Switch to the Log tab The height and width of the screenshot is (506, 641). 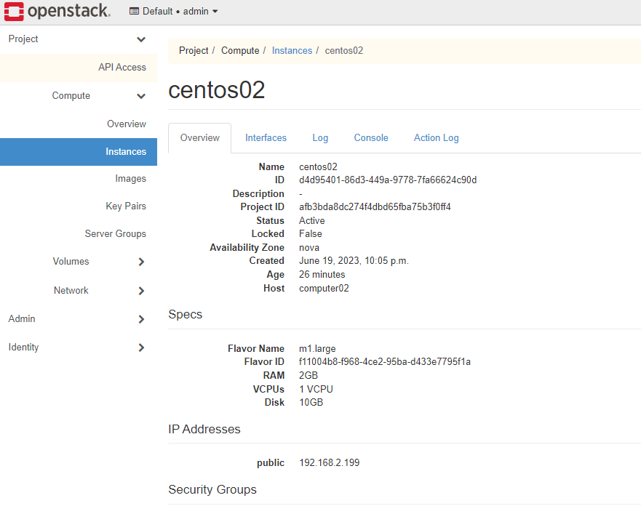point(320,138)
